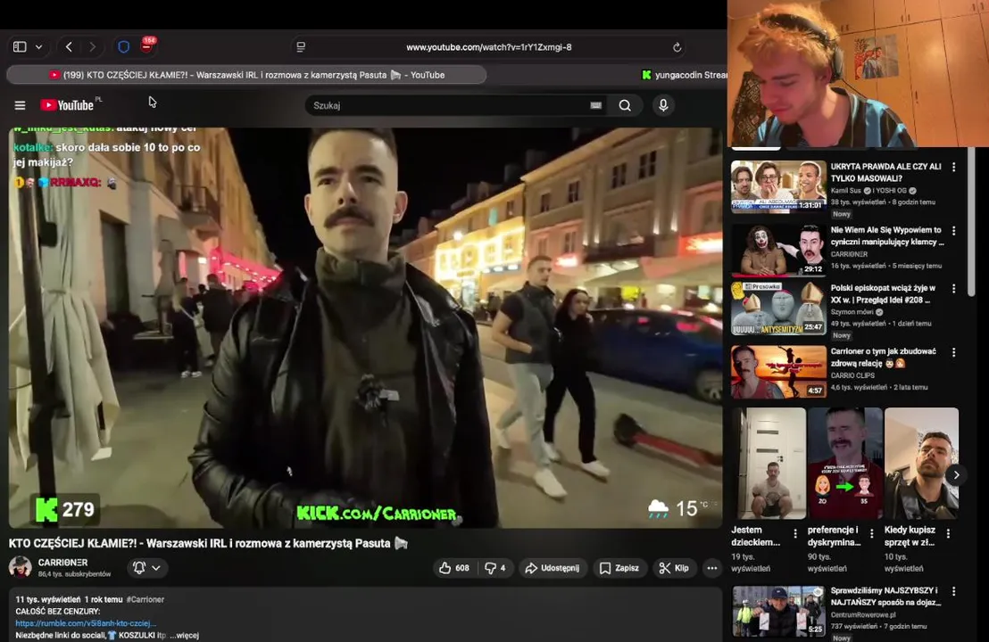Image resolution: width=989 pixels, height=642 pixels.
Task: Open the title Polski episkopat wciąż żyje
Action: [883, 293]
